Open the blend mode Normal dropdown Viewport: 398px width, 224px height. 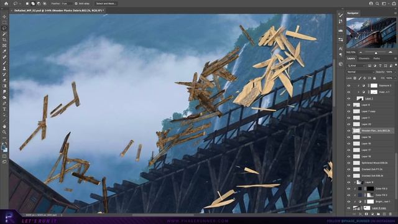point(361,72)
